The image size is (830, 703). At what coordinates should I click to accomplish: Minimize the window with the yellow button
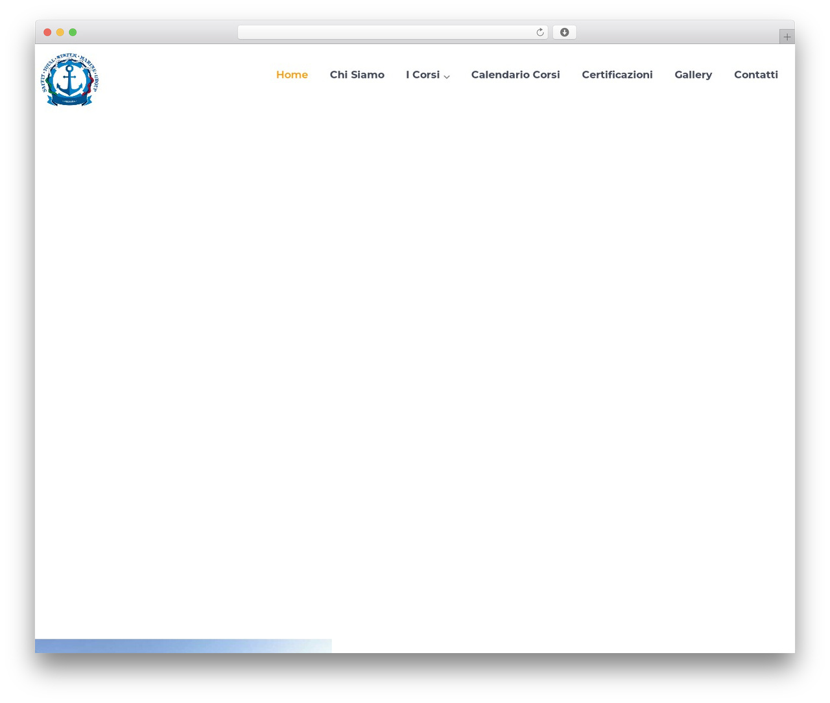coord(60,32)
